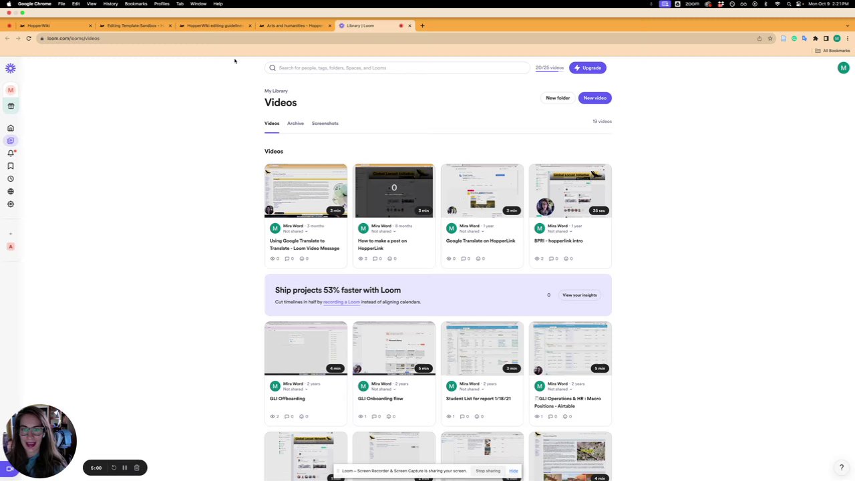Open the Settings gear in sidebar
The height and width of the screenshot is (481, 855).
(11, 204)
